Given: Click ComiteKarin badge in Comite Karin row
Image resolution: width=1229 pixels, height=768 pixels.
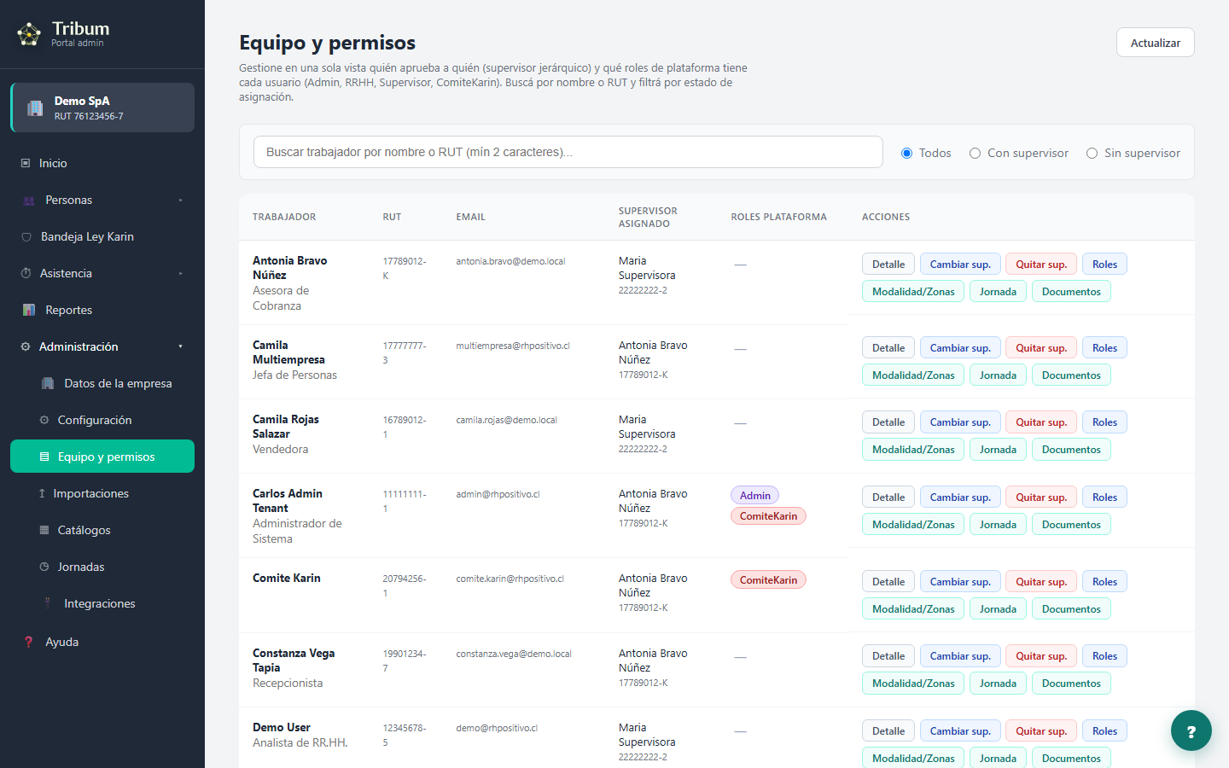Looking at the screenshot, I should pos(768,580).
